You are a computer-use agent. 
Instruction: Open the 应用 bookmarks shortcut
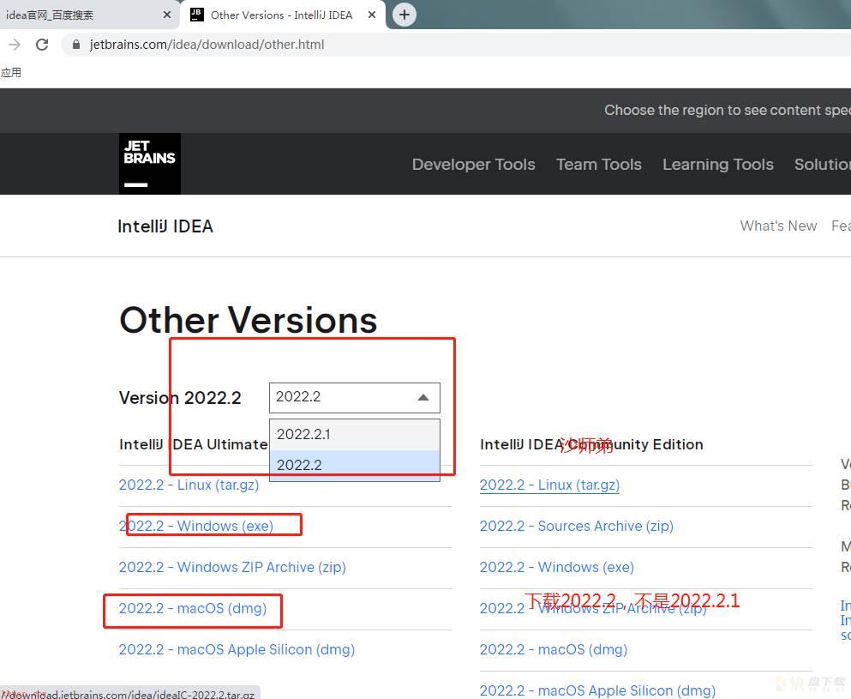[11, 73]
